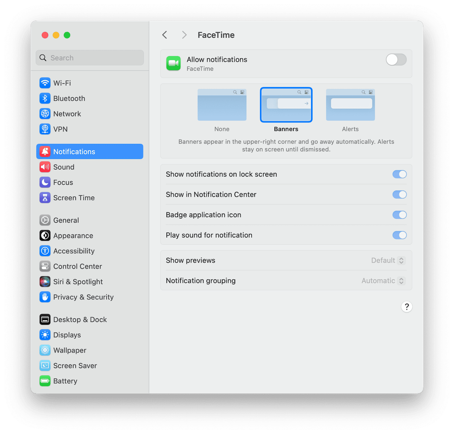Open Wi-Fi settings pane
This screenshot has height=434, width=454.
point(90,83)
